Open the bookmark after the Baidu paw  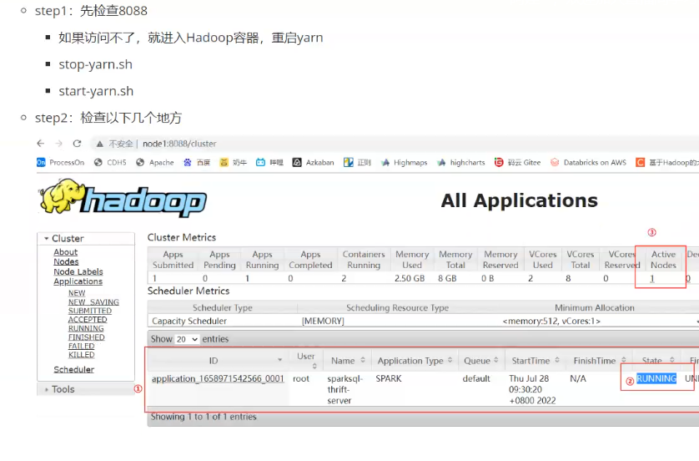(x=234, y=163)
